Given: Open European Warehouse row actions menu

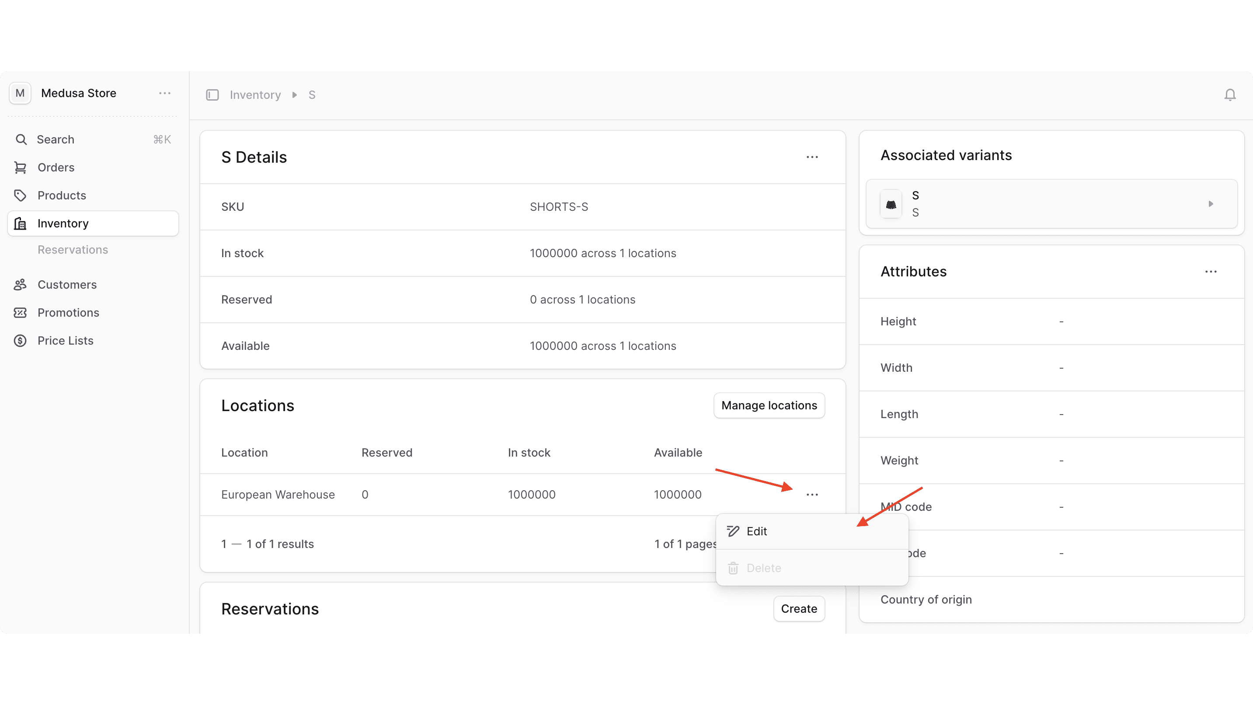Looking at the screenshot, I should [x=812, y=494].
